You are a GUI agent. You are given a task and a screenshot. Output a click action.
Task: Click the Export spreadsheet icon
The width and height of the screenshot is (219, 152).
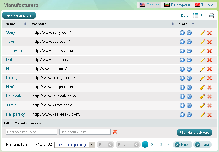pos(195,15)
